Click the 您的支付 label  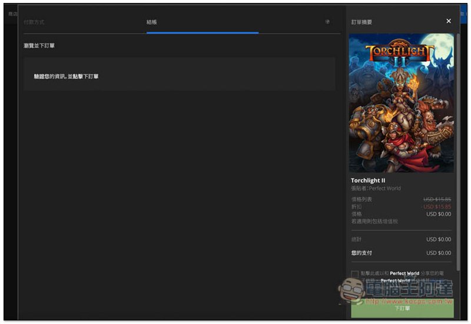[x=361, y=253]
